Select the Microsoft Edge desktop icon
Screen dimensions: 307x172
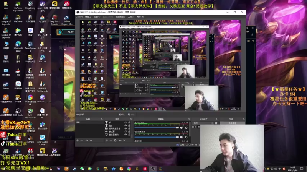pyautogui.click(x=18, y=47)
